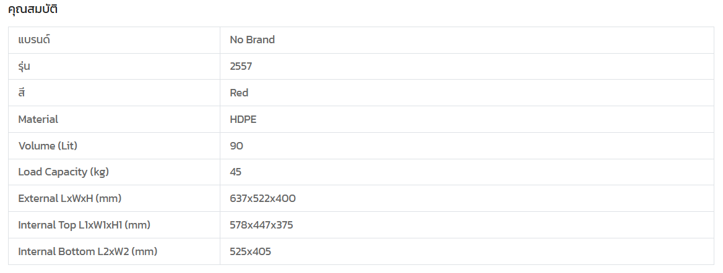Viewport: 723px width, 273px height.
Task: Click the volume value 90
Action: tap(236, 146)
